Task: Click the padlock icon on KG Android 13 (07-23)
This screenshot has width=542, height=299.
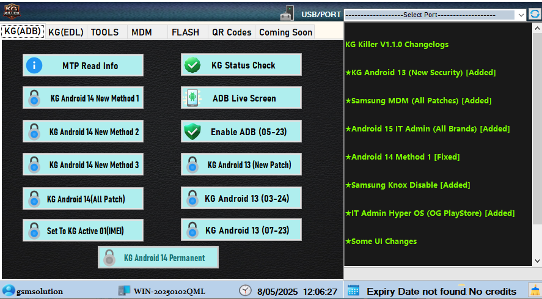Action: (192, 230)
